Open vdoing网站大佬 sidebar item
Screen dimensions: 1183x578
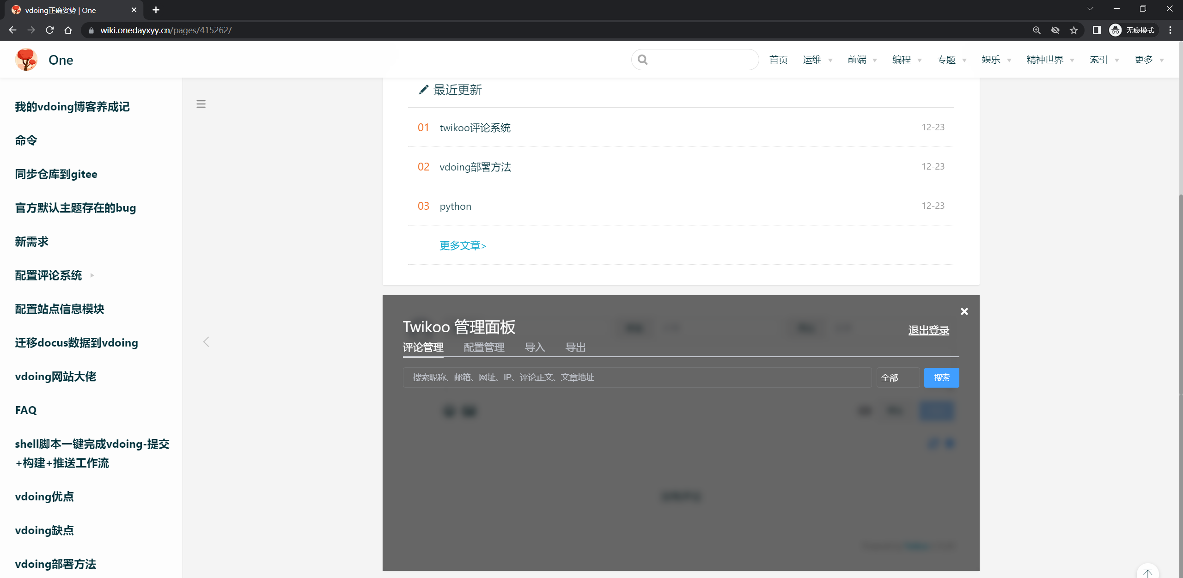pyautogui.click(x=55, y=377)
